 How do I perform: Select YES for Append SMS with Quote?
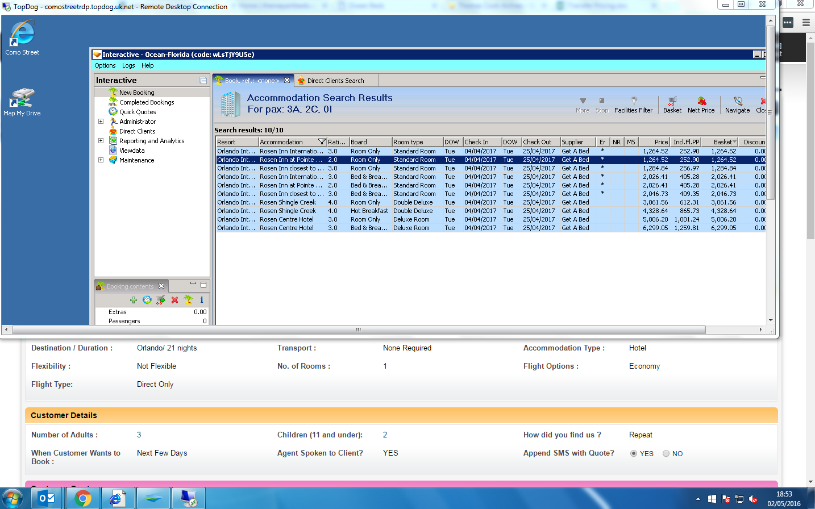634,453
